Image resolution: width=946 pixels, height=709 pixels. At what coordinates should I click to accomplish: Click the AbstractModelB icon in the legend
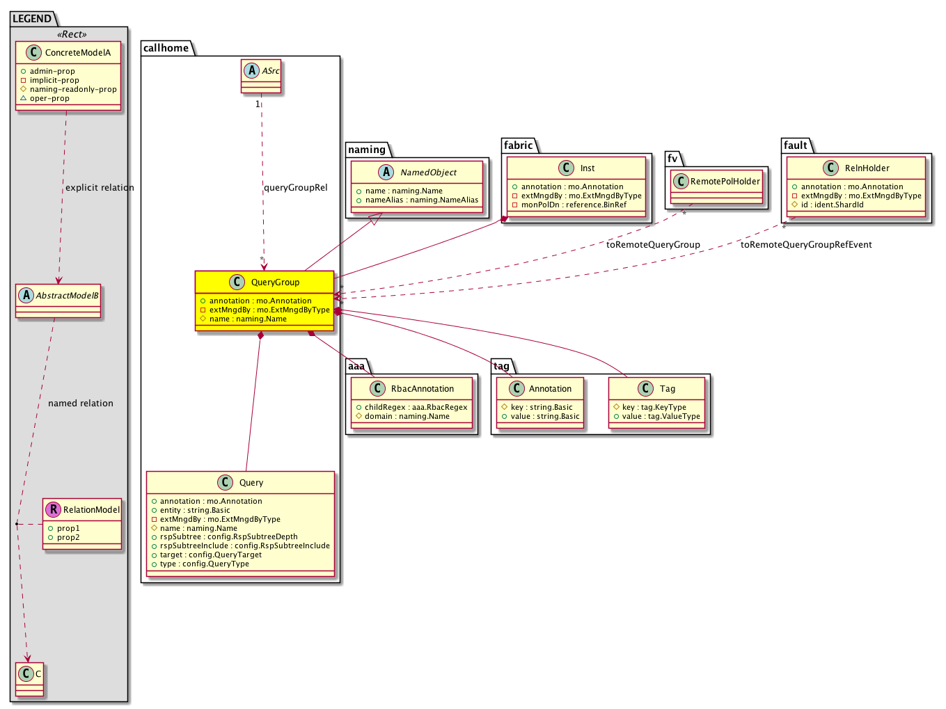tap(26, 295)
